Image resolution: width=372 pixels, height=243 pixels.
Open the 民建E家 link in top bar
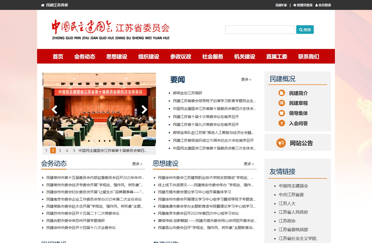pos(281,5)
